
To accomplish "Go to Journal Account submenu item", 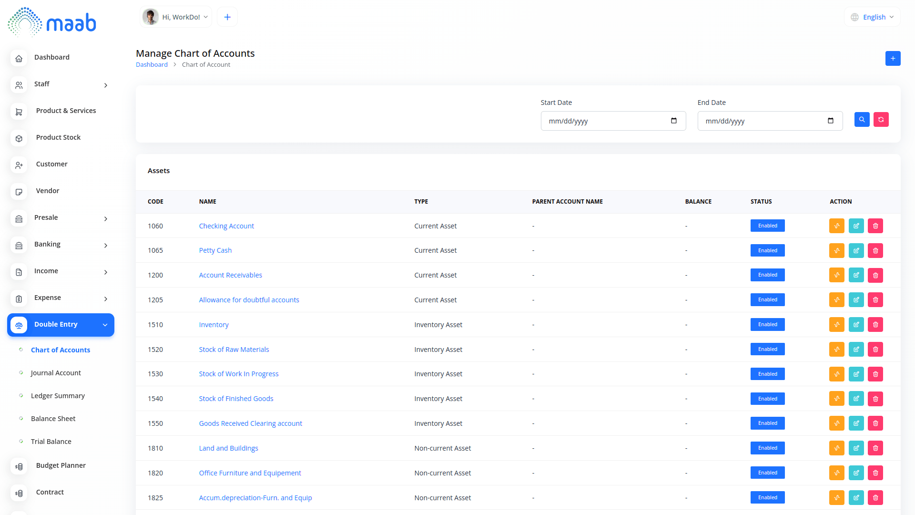I will point(56,373).
